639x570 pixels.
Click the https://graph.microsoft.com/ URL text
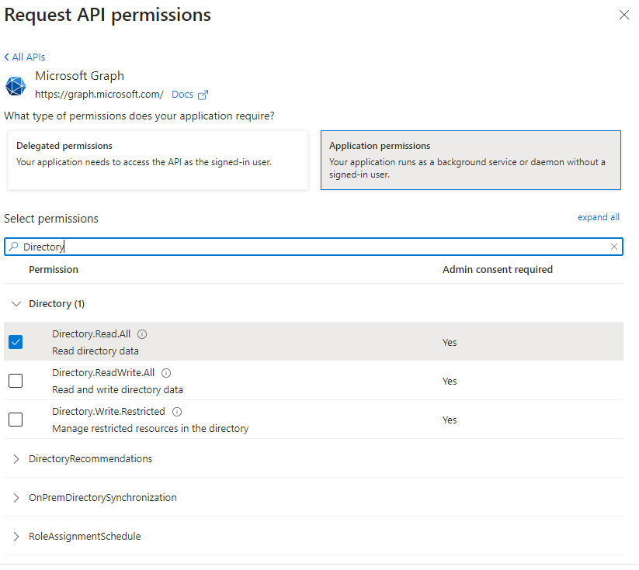(x=99, y=95)
